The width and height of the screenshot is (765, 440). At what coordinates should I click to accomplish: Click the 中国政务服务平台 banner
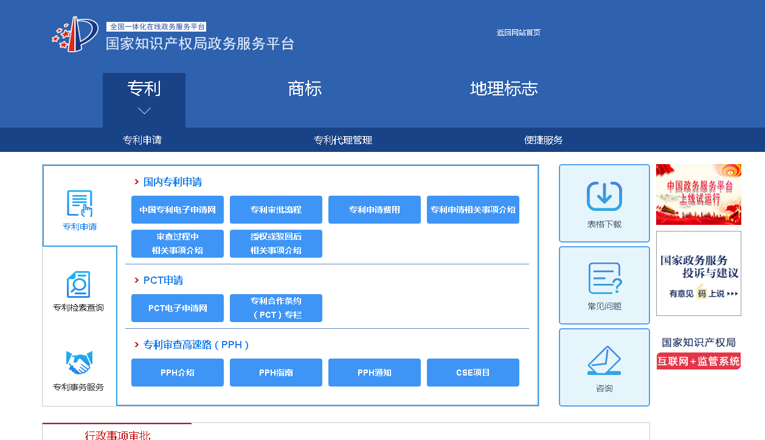698,194
